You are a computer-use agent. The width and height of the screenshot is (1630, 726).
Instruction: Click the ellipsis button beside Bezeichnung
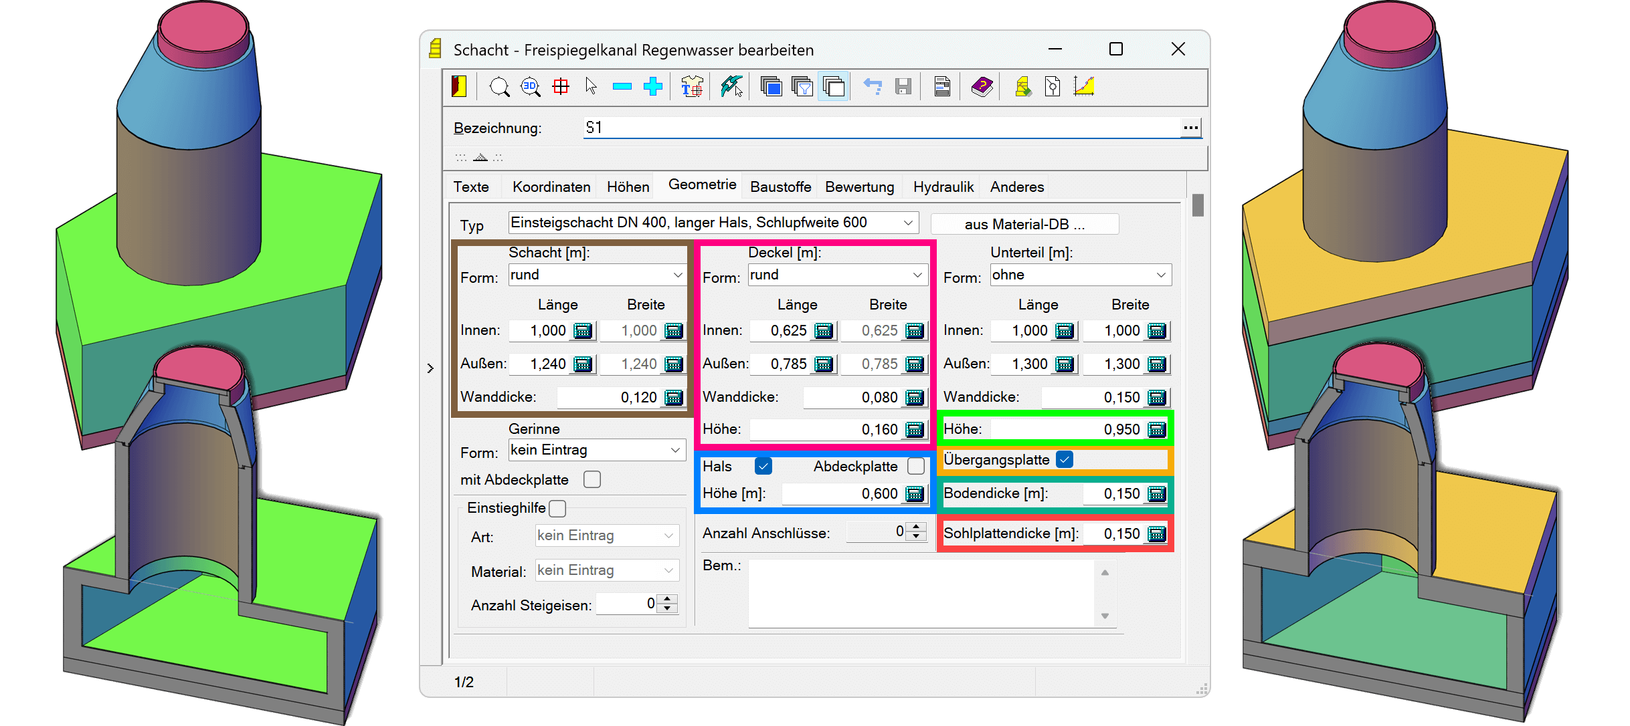point(1190,128)
